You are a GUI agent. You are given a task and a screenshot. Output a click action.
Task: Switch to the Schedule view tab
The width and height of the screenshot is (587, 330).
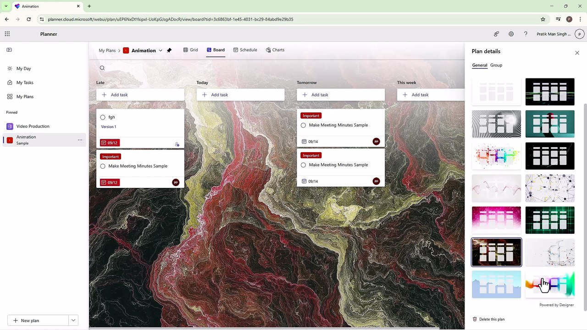(x=245, y=50)
